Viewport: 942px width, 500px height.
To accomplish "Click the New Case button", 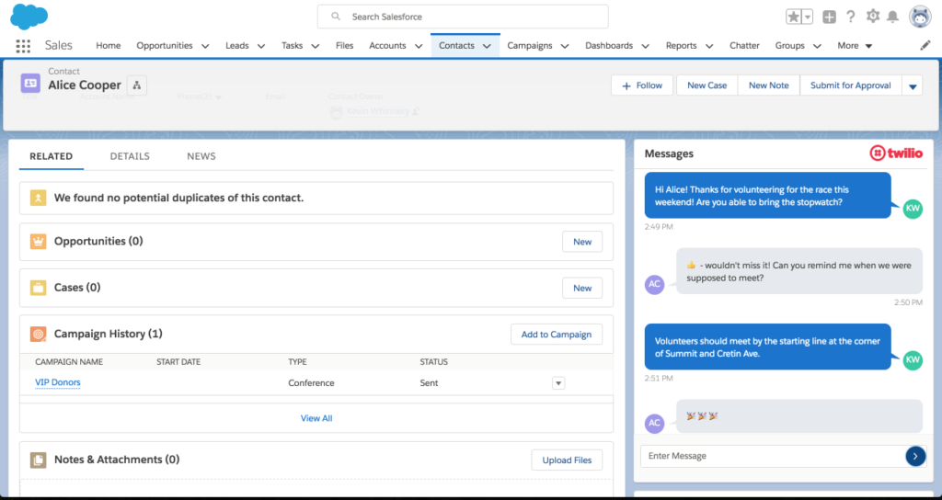I will (x=707, y=85).
